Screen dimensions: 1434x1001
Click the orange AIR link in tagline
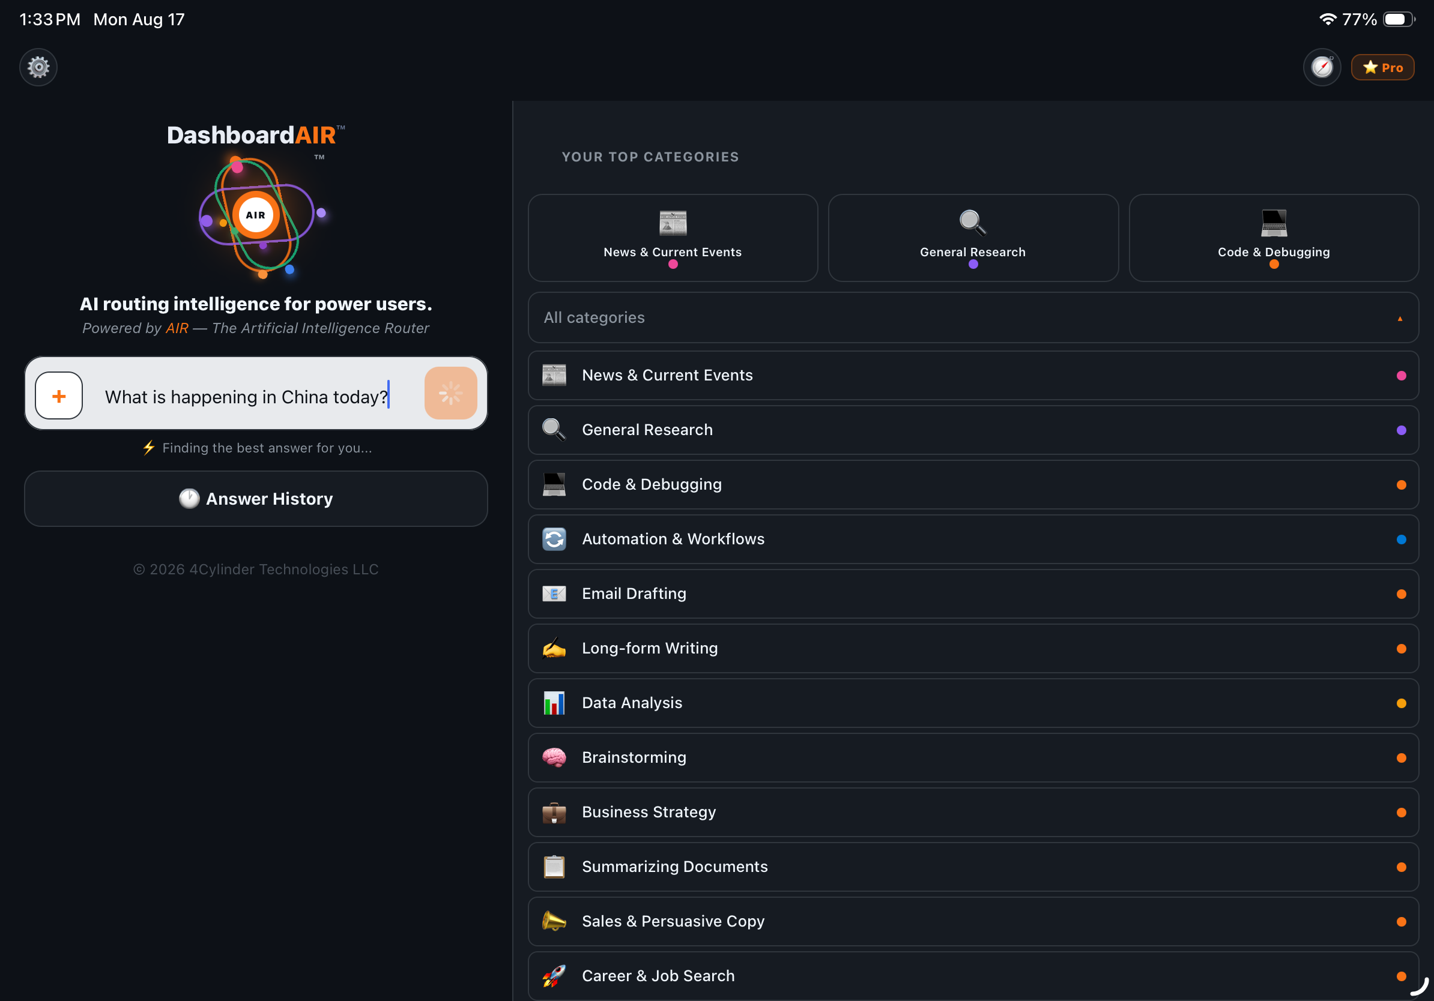[177, 328]
